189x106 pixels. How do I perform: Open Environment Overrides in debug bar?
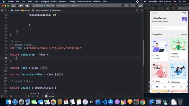coord(38,96)
